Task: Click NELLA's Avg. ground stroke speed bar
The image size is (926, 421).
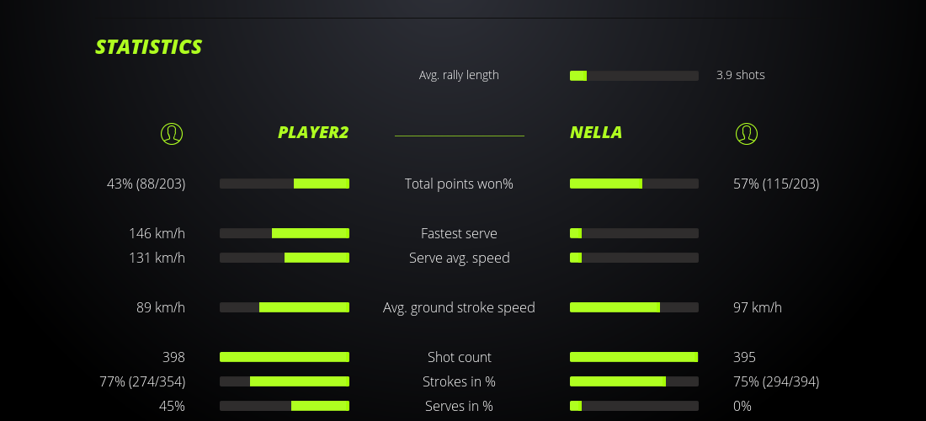Action: tap(634, 307)
